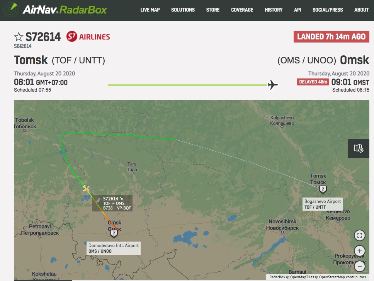Screen dimensions: 374x281
Task: Select the Tomsk airport marker on the map
Action: (323, 189)
